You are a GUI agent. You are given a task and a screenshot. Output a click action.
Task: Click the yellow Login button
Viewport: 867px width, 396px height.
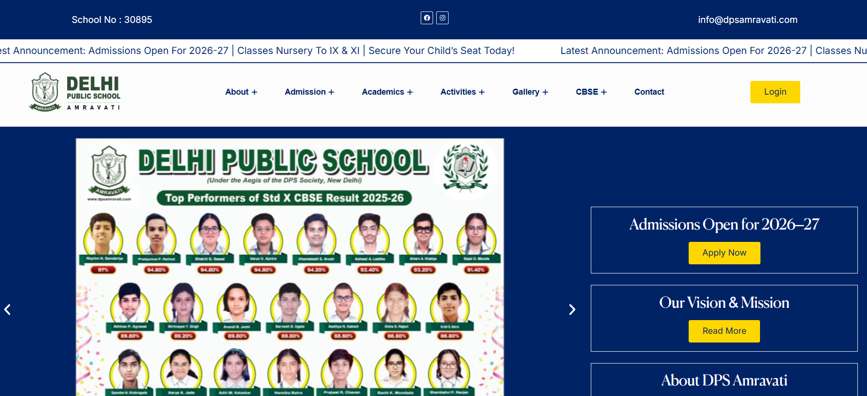point(775,92)
